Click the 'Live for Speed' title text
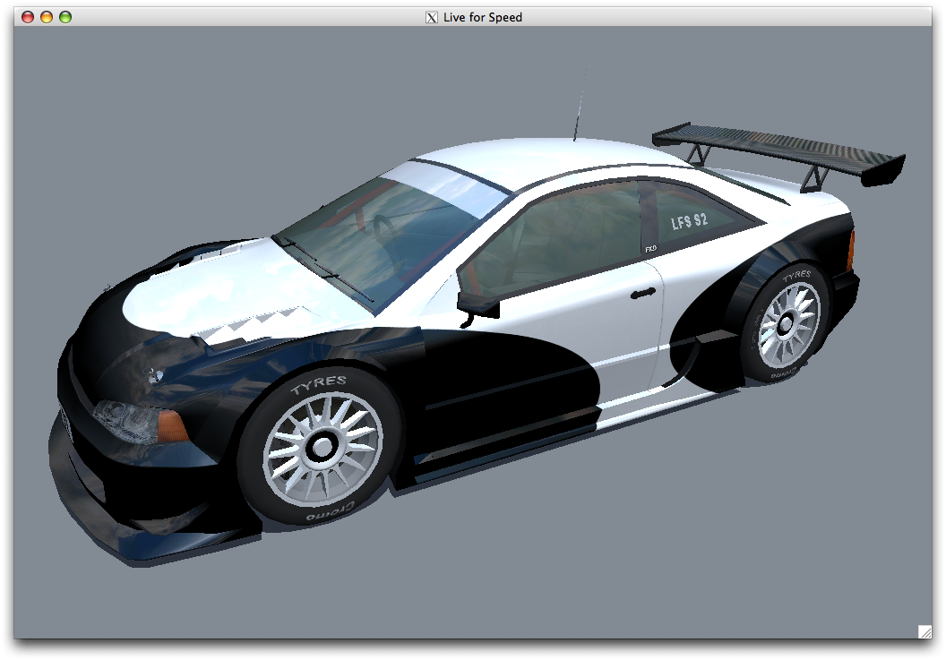 coord(483,18)
